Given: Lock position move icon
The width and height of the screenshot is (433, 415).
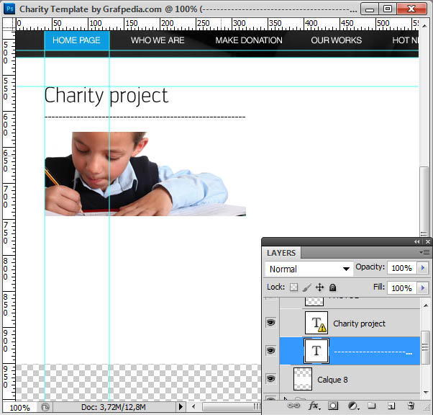Looking at the screenshot, I should pos(319,287).
